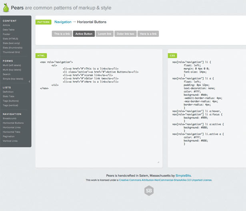Click the Pears site title text
The height and width of the screenshot is (211, 246).
tap(17, 8)
